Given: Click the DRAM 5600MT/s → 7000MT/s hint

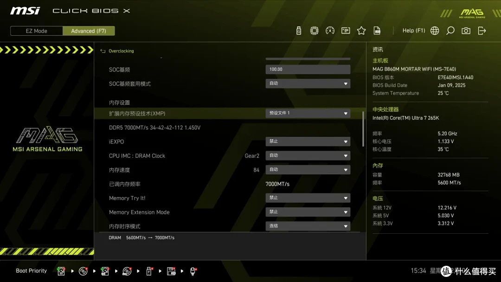Looking at the screenshot, I should pos(141,237).
